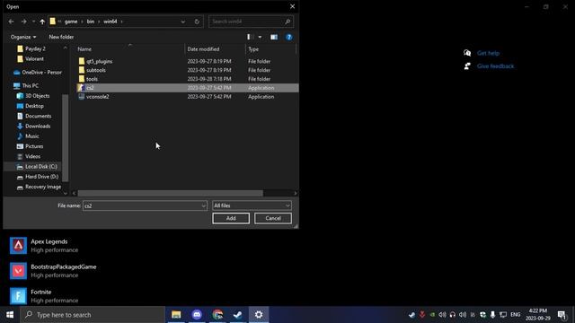Open Downloads in navigation pane
Viewport: 575px width, 323px height.
coord(38,126)
